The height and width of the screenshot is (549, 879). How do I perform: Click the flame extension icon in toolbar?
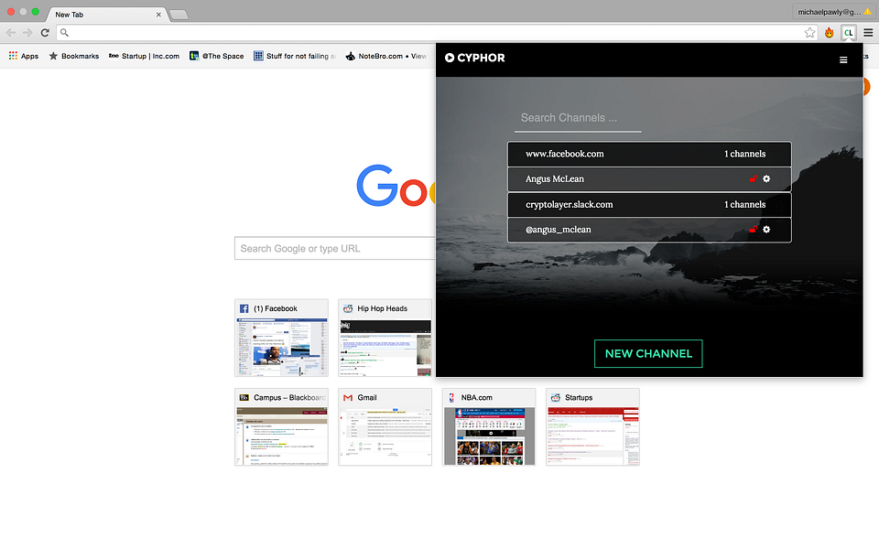[x=830, y=33]
